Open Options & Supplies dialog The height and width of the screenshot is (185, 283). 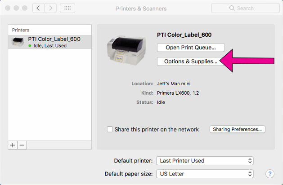tap(191, 62)
